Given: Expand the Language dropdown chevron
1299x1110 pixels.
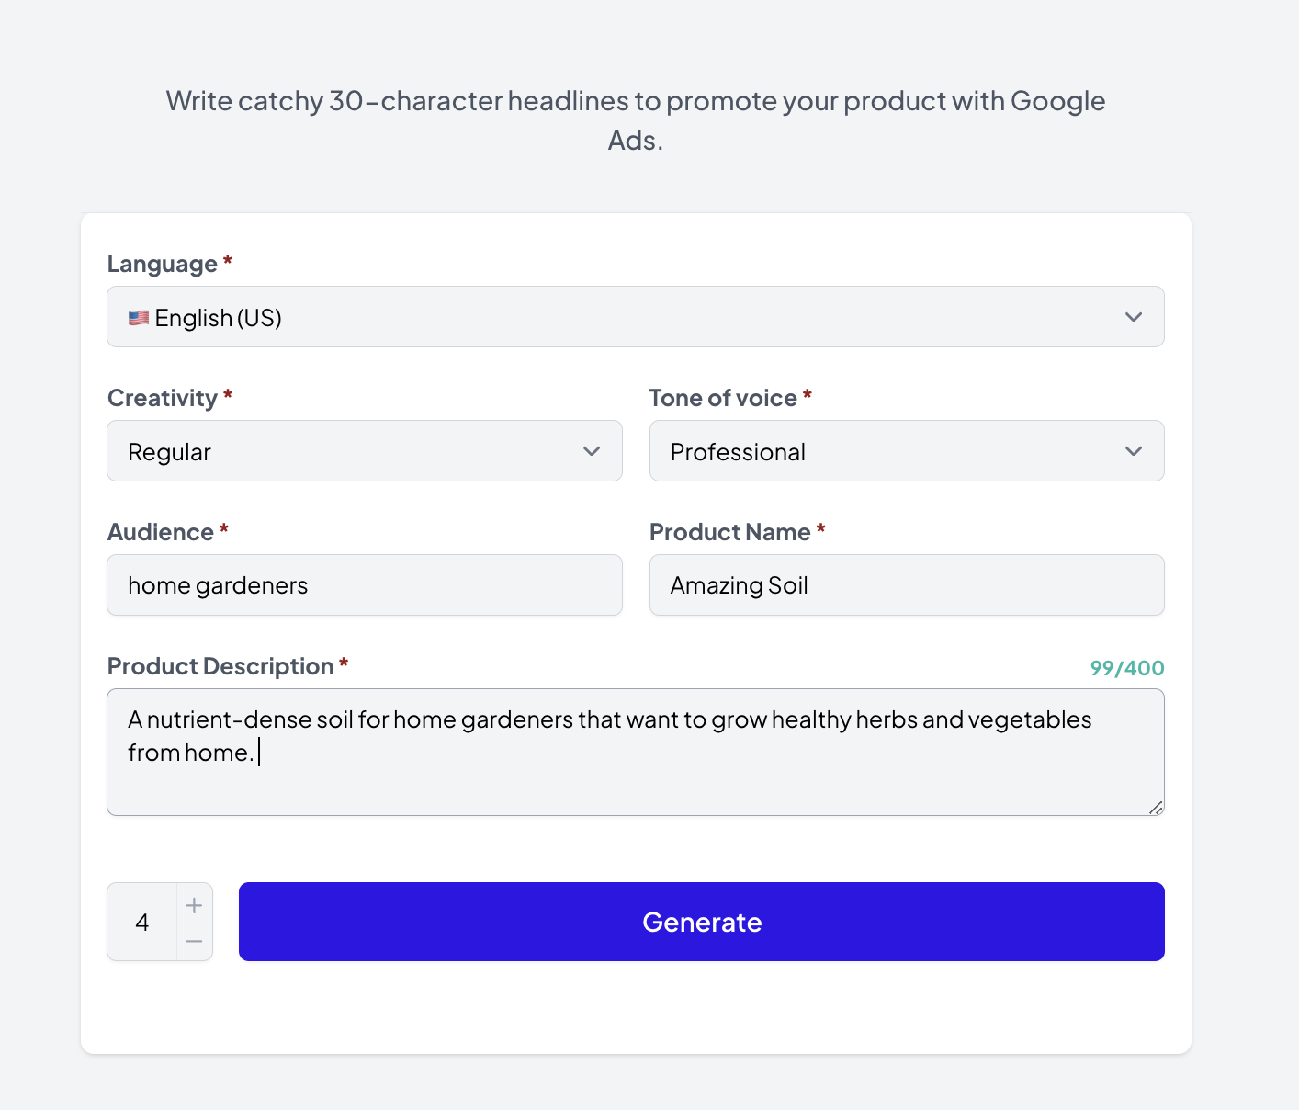Looking at the screenshot, I should (1134, 317).
